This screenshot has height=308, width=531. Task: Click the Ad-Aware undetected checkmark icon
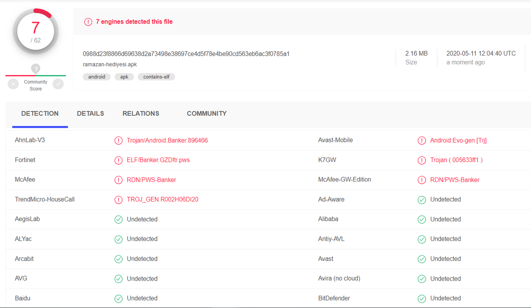422,200
